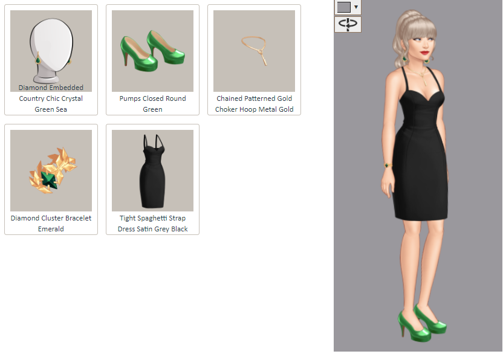Open the earrings item thumbnail on mannequin head
503x354 pixels.
pos(51,51)
